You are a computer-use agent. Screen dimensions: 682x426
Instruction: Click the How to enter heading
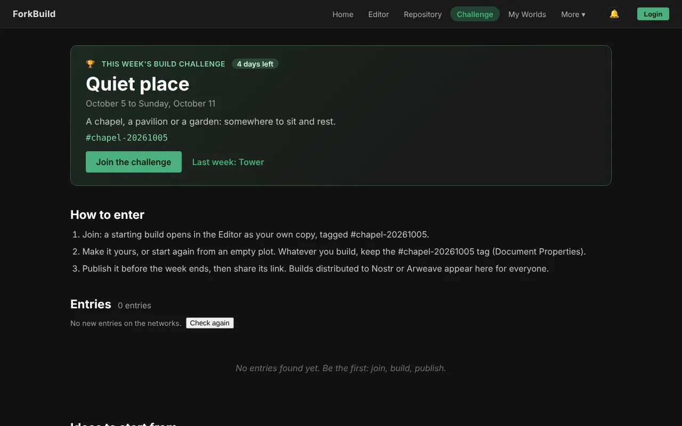pos(107,215)
